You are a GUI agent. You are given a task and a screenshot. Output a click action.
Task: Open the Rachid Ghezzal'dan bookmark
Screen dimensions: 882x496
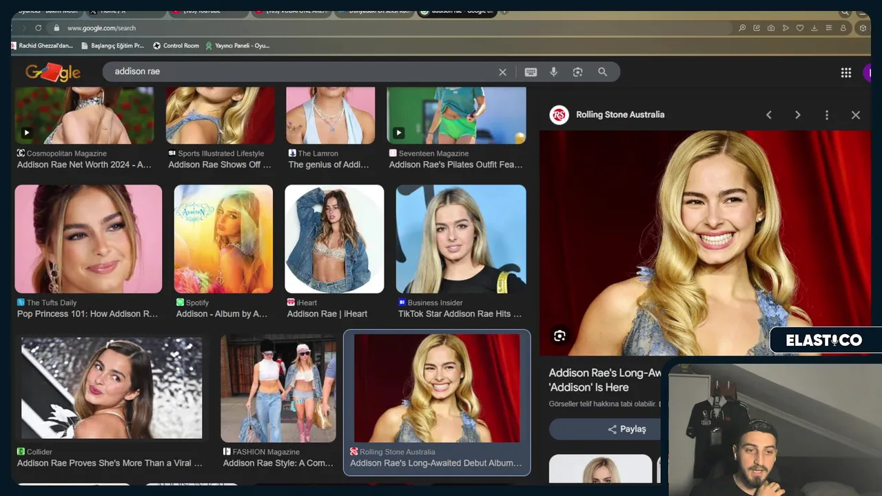pyautogui.click(x=42, y=45)
